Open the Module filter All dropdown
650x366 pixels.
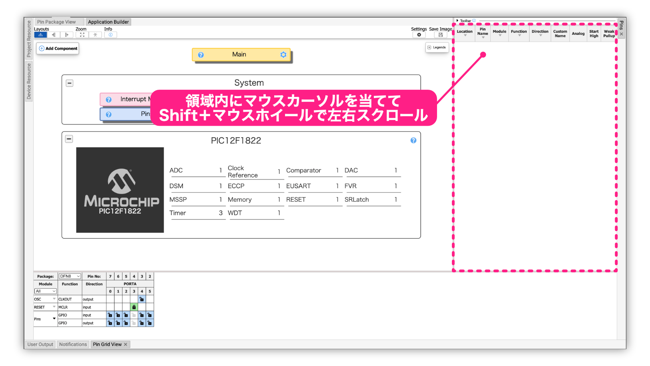45,291
